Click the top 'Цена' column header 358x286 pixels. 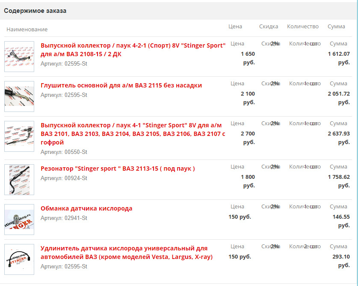[235, 26]
